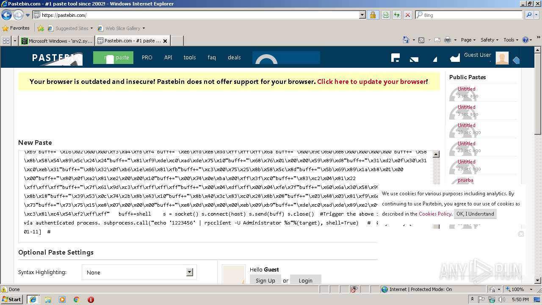Open the API nav item
Screen dimensions: 542x305
[168, 58]
